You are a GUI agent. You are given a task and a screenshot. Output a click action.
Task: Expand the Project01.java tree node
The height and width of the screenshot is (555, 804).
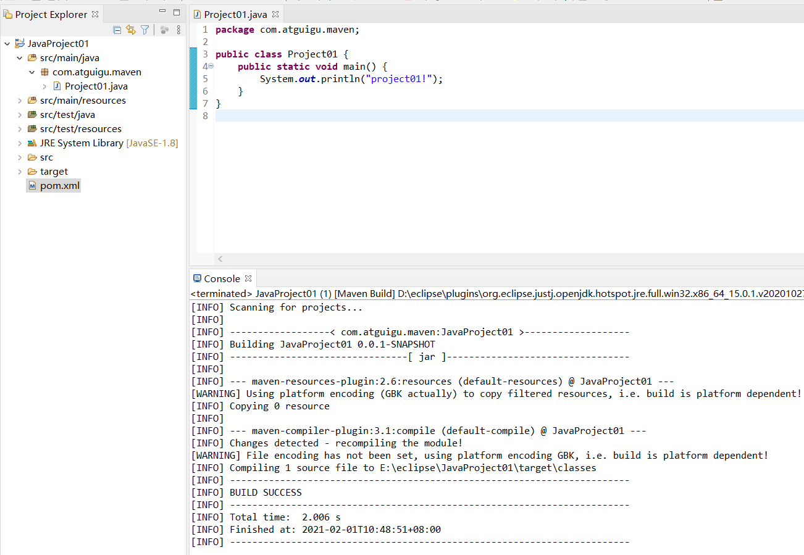pos(44,86)
